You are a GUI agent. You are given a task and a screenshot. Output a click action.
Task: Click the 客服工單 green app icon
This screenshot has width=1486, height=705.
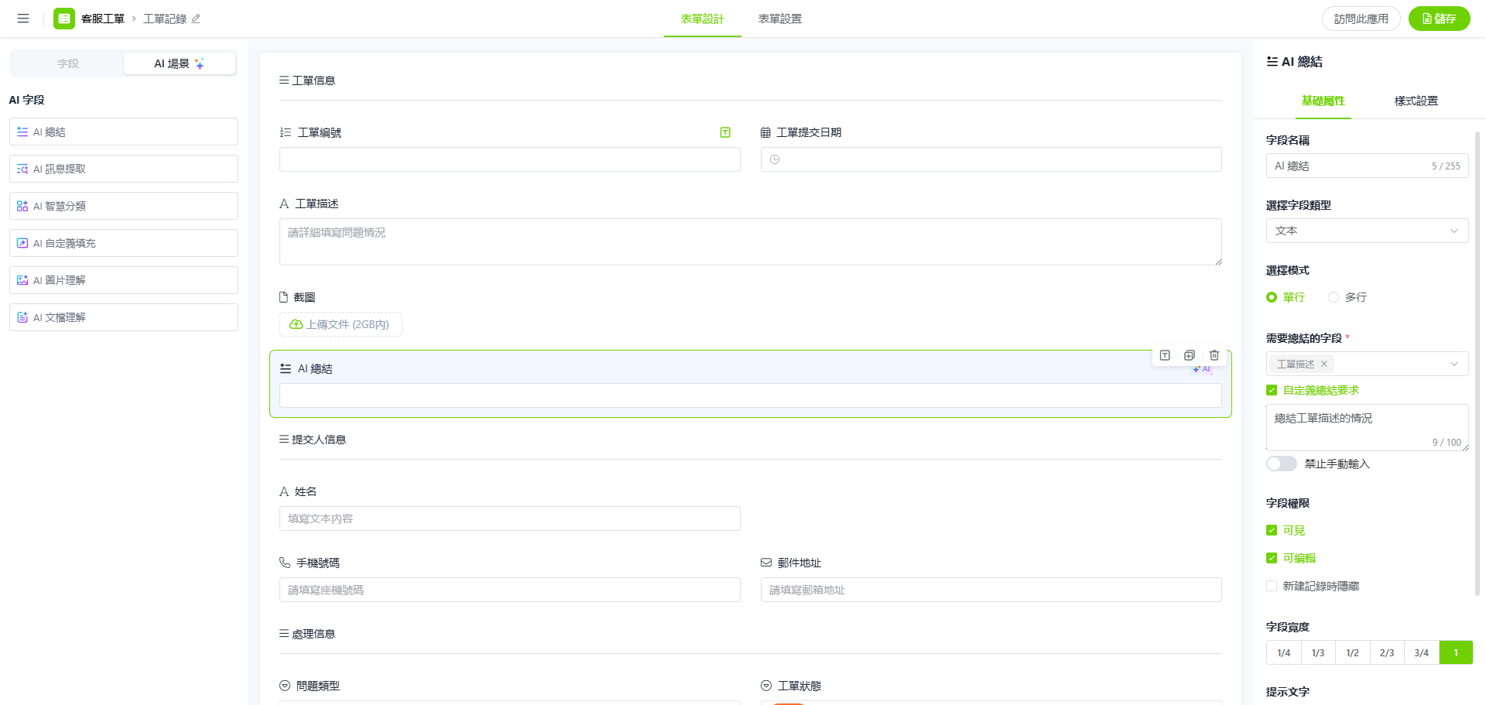pos(64,19)
